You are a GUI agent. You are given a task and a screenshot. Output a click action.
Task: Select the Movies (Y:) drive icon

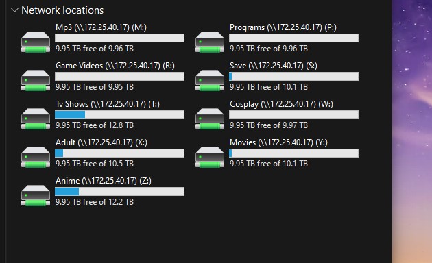click(x=210, y=157)
